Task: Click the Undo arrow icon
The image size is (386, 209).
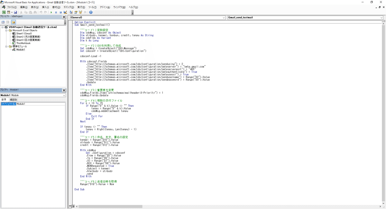Action: coord(41,12)
